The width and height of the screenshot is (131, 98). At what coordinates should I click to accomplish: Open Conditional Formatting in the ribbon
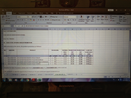[x=81, y=19]
